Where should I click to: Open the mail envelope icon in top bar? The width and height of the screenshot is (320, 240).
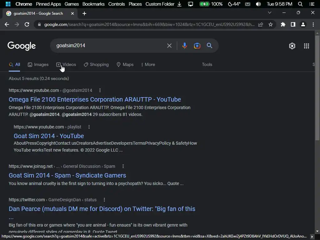pyautogui.click(x=247, y=4)
